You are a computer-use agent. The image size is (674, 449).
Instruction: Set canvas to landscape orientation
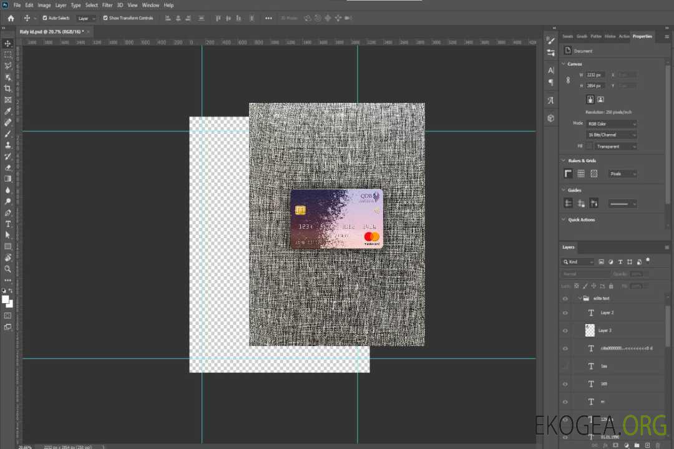600,99
